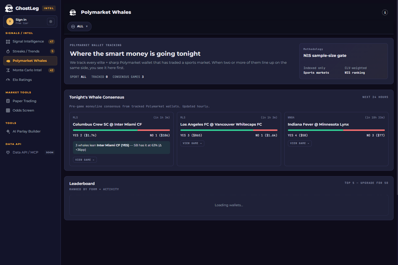
Task: Open Data API / MCP entry
Action: [x=30, y=152]
